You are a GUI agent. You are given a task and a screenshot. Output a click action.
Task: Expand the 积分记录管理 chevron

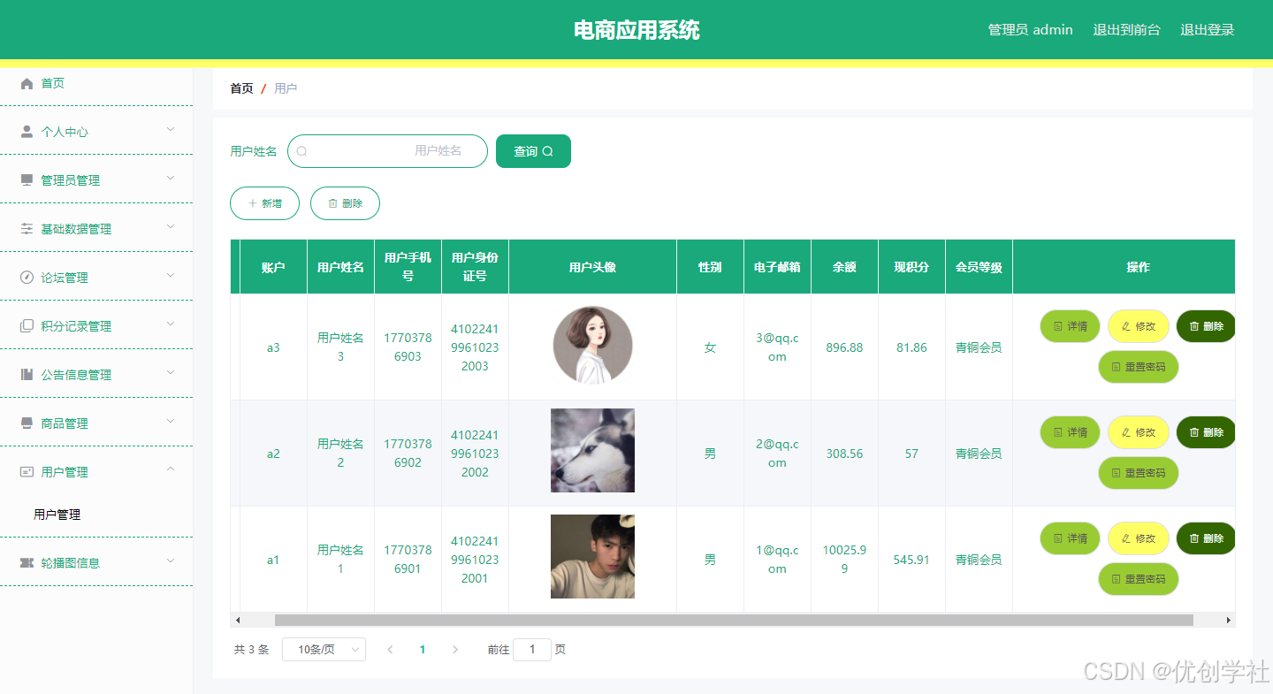coord(171,324)
